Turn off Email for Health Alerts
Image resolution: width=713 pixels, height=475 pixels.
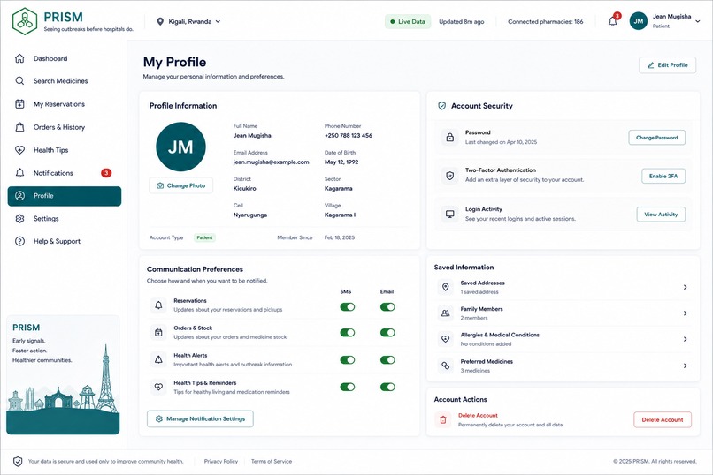[387, 359]
